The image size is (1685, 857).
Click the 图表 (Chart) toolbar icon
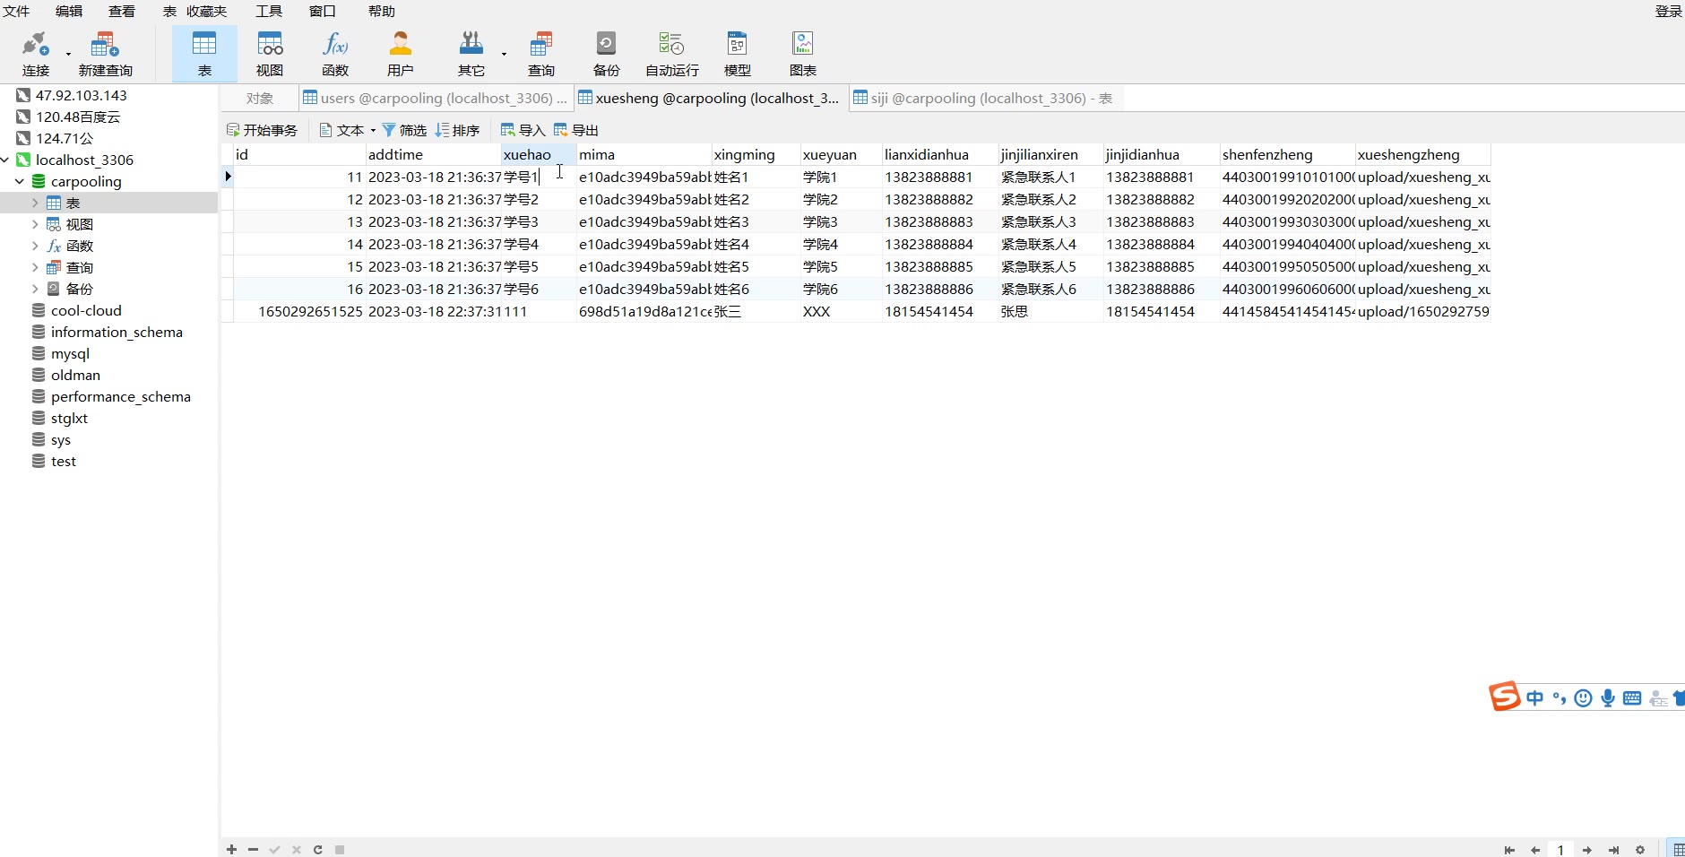[x=802, y=54]
